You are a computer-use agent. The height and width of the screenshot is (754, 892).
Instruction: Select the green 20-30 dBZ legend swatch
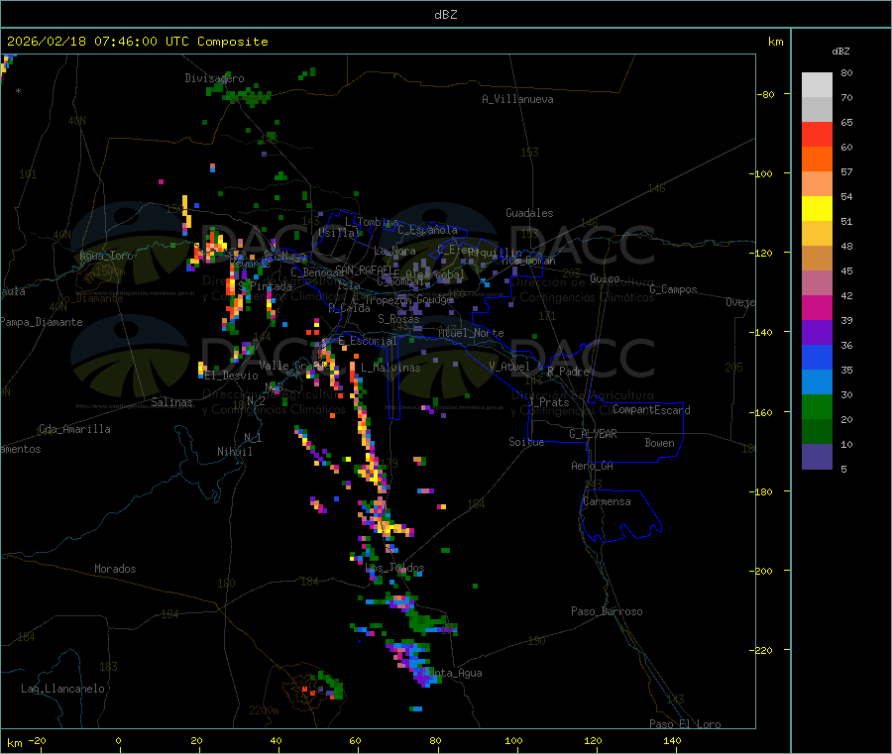[x=817, y=406]
